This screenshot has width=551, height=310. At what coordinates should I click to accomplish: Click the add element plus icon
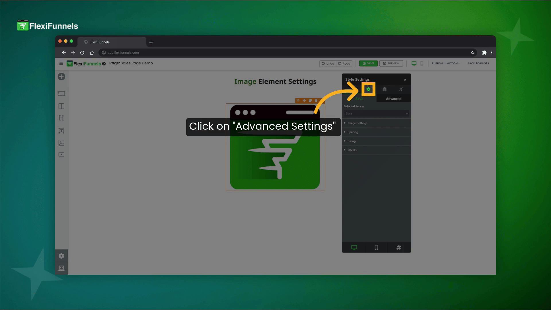(61, 77)
